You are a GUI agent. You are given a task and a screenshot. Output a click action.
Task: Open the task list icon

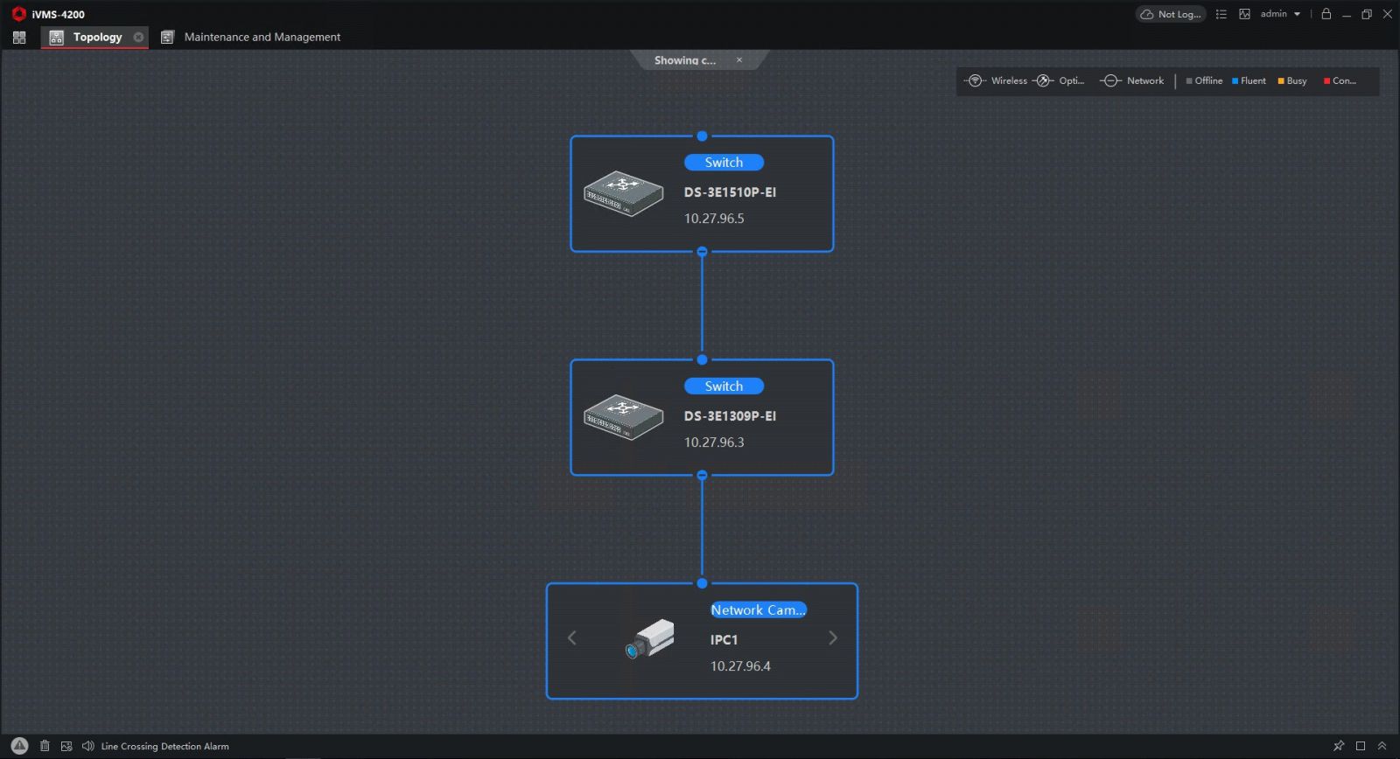pos(1221,14)
